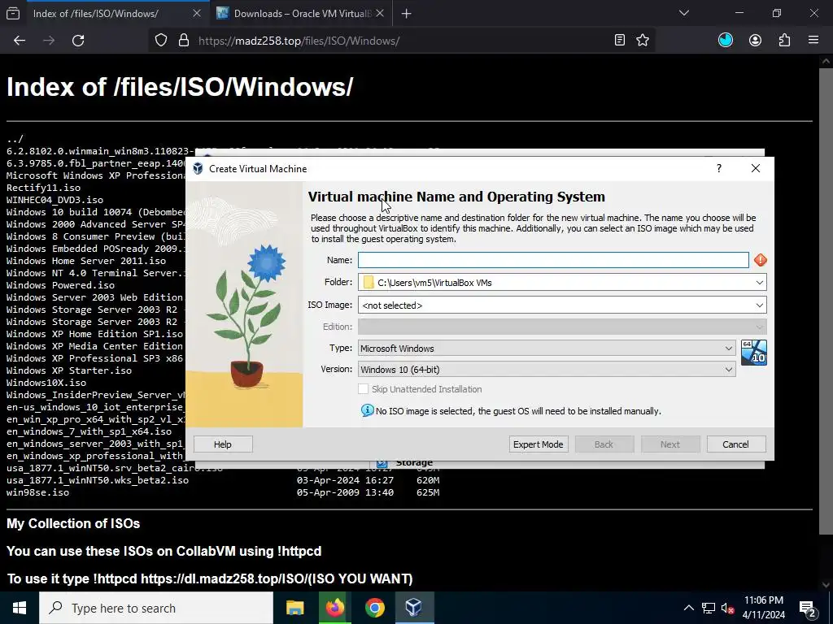
Task: Click the Firefox taskbar icon
Action: (334, 608)
